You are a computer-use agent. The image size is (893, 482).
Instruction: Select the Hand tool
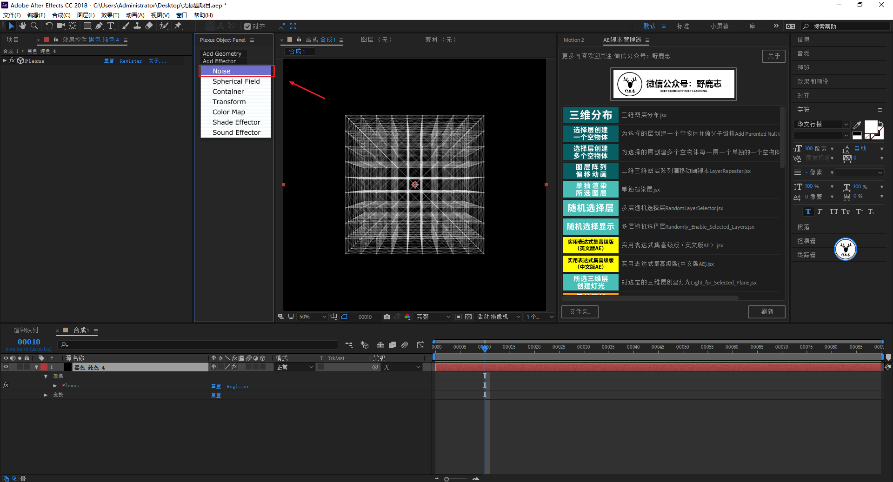coord(22,26)
